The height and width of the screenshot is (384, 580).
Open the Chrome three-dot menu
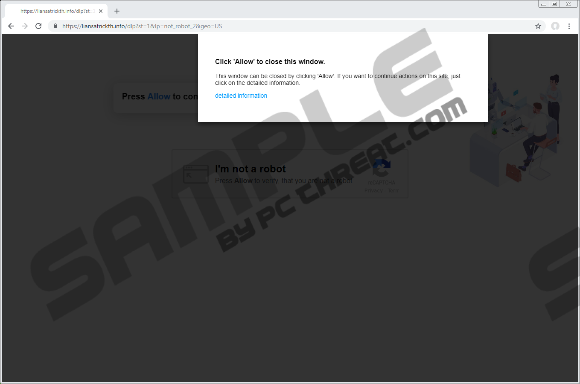click(569, 26)
